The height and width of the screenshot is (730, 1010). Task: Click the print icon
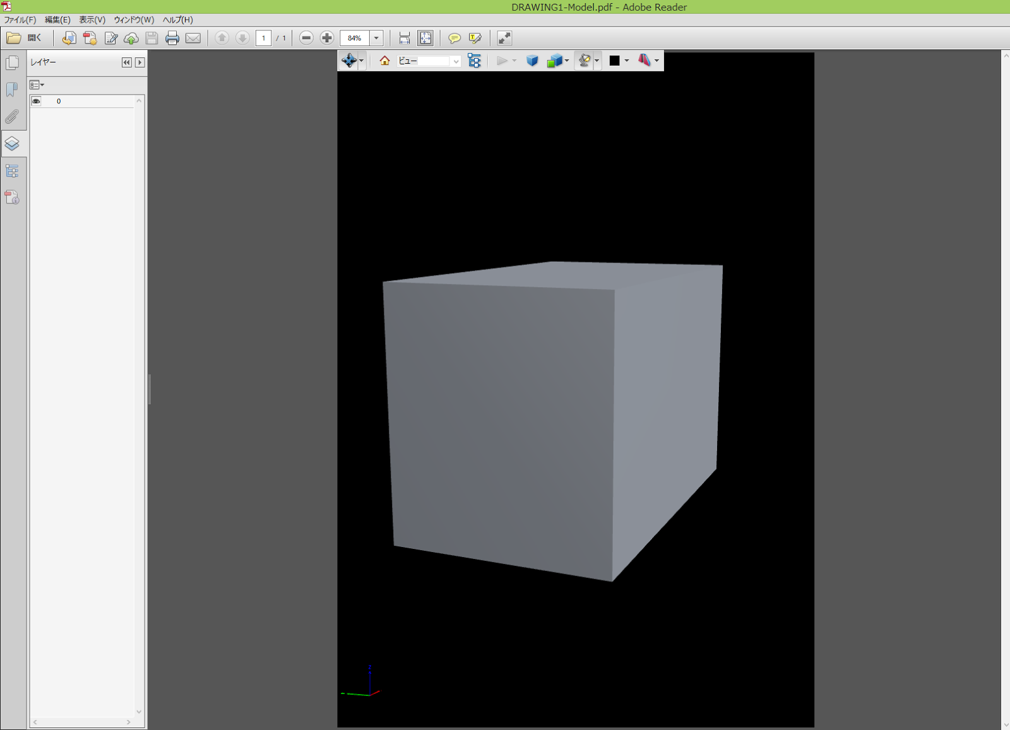(172, 38)
